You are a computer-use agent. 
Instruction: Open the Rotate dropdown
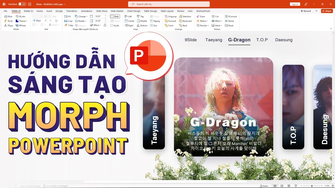coord(81,21)
